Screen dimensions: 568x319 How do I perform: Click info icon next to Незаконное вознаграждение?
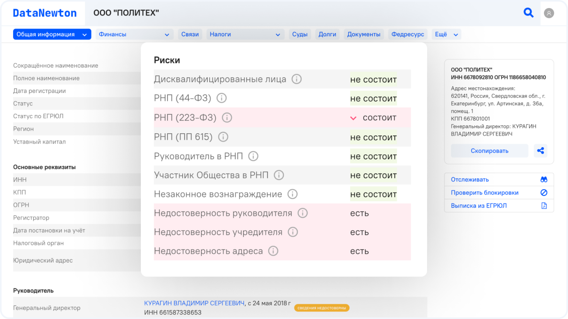[x=293, y=194]
